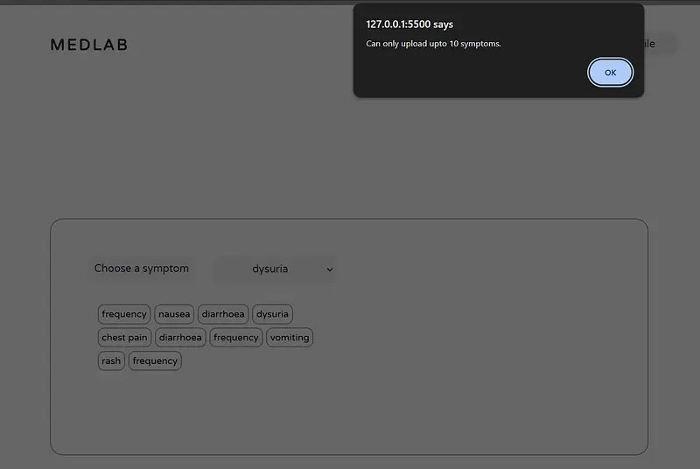
Task: Click the dysuria symptom chip
Action: point(272,314)
